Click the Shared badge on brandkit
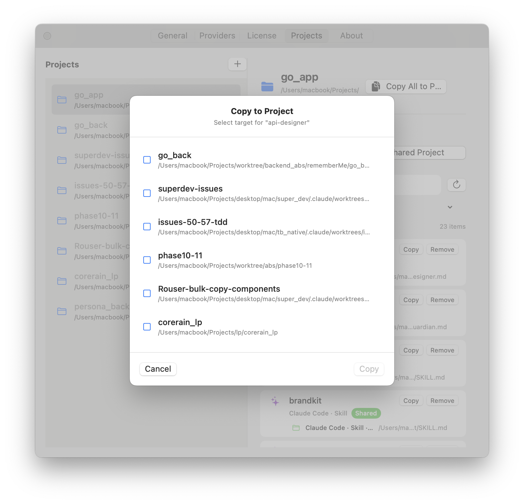Viewport: 524px width, 504px height. tap(366, 413)
